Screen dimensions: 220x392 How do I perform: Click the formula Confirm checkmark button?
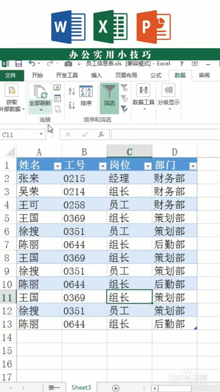[85, 134]
